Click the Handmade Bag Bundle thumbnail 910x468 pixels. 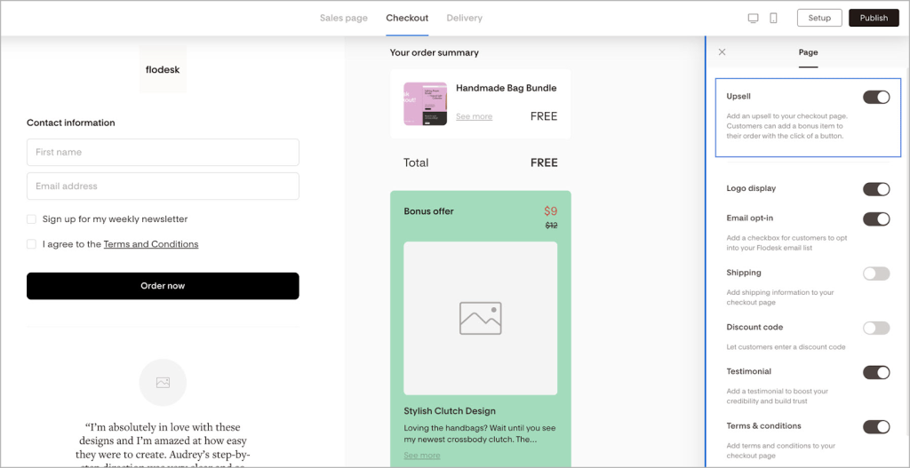pos(425,103)
